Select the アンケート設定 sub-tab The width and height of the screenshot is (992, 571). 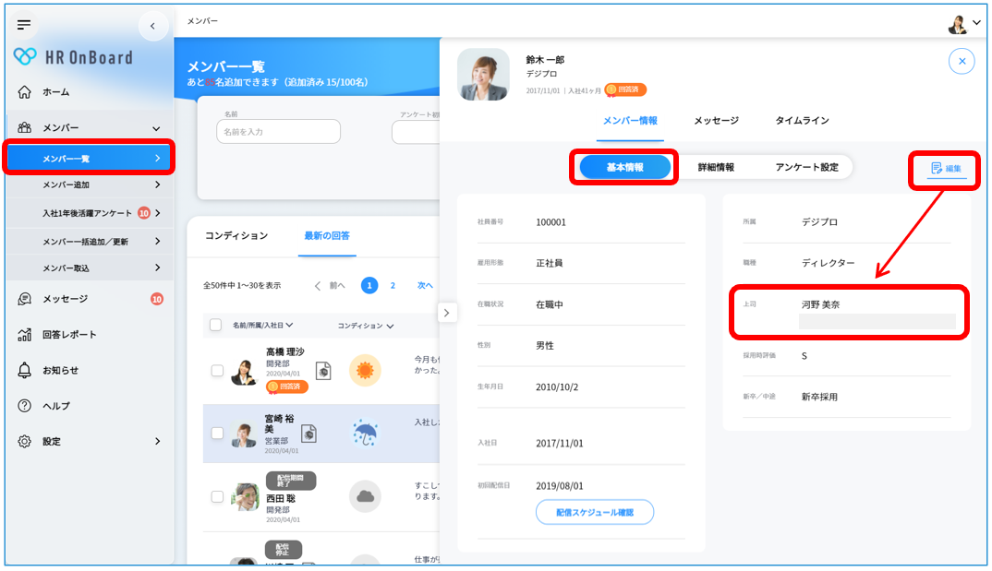pos(806,167)
